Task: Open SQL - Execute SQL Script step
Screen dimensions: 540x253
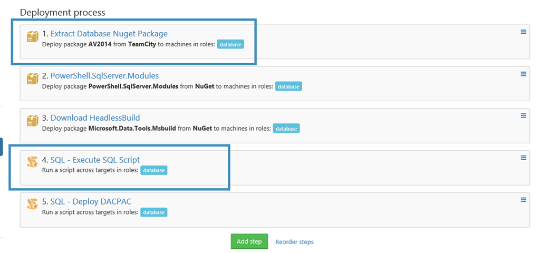Action: (95, 160)
